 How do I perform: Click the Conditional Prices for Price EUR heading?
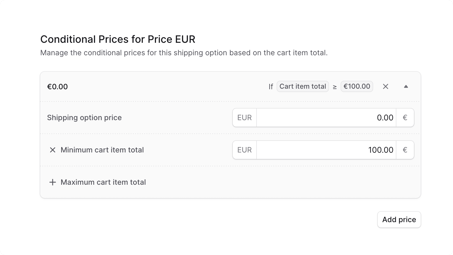pos(118,39)
